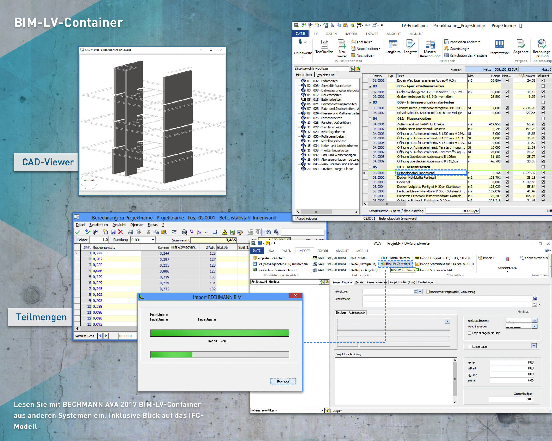Open Langtext editor icon

click(x=410, y=44)
